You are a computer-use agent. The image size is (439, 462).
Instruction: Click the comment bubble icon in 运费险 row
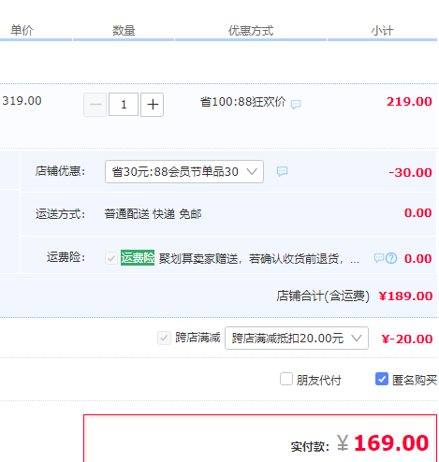pyautogui.click(x=379, y=258)
